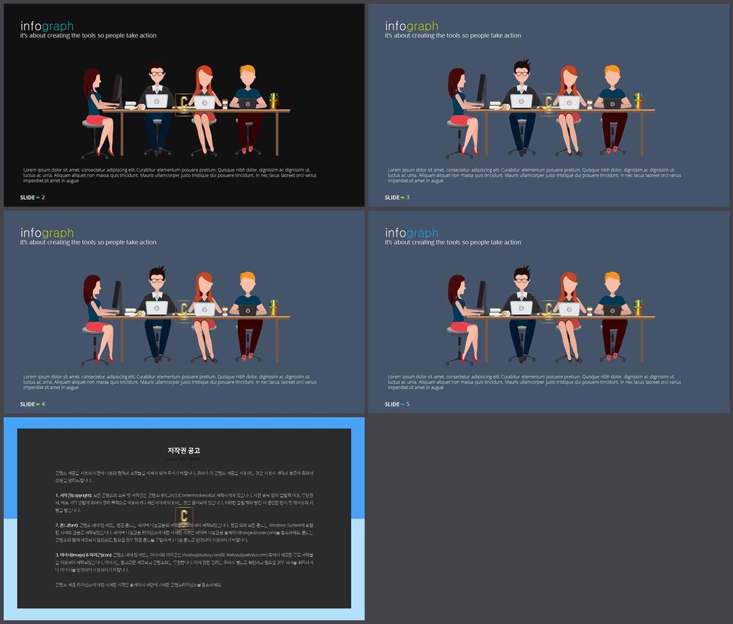Select the 'infograph' title on slide 2
This screenshot has width=733, height=624.
[47, 26]
